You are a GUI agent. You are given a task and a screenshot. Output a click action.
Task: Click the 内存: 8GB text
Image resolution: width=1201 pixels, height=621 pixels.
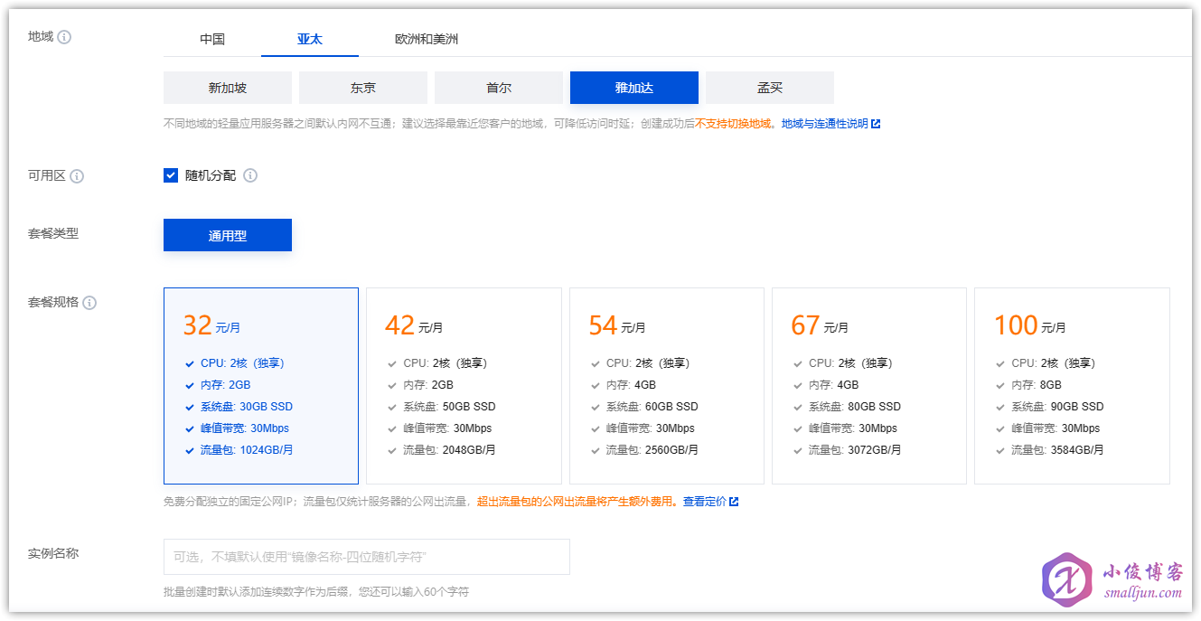click(1037, 385)
